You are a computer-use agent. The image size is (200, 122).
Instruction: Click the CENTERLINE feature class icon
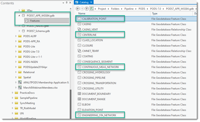click(x=79, y=35)
